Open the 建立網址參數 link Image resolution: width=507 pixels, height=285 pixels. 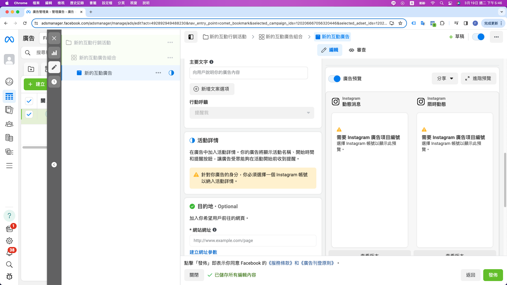tap(203, 252)
